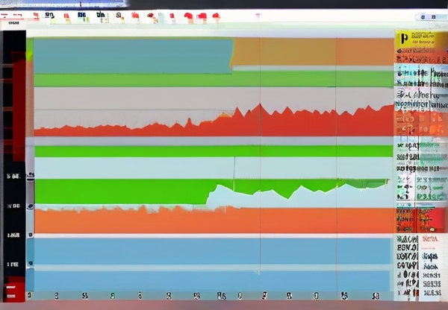Click the first red icon in top toolbar

tap(34, 15)
